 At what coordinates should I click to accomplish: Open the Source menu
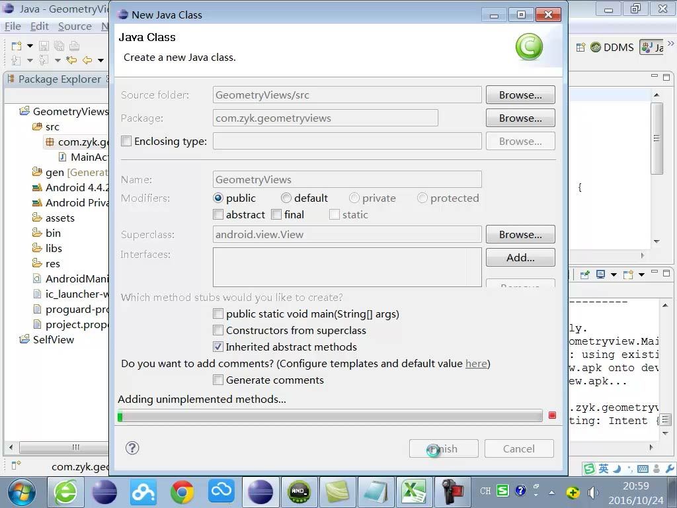pos(75,26)
